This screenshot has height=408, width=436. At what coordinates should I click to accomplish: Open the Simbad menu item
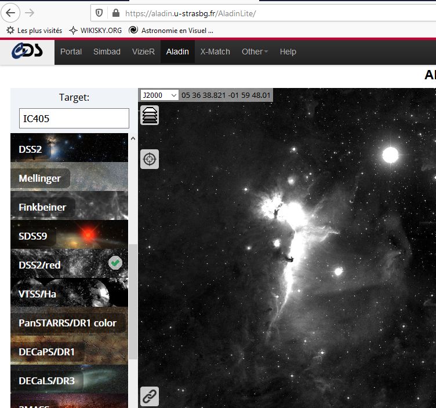coord(107,52)
